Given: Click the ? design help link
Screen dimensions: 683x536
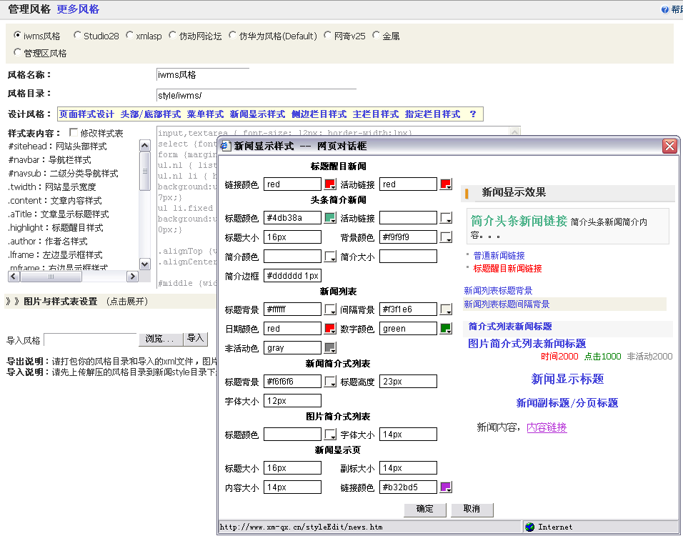Looking at the screenshot, I should click(473, 114).
